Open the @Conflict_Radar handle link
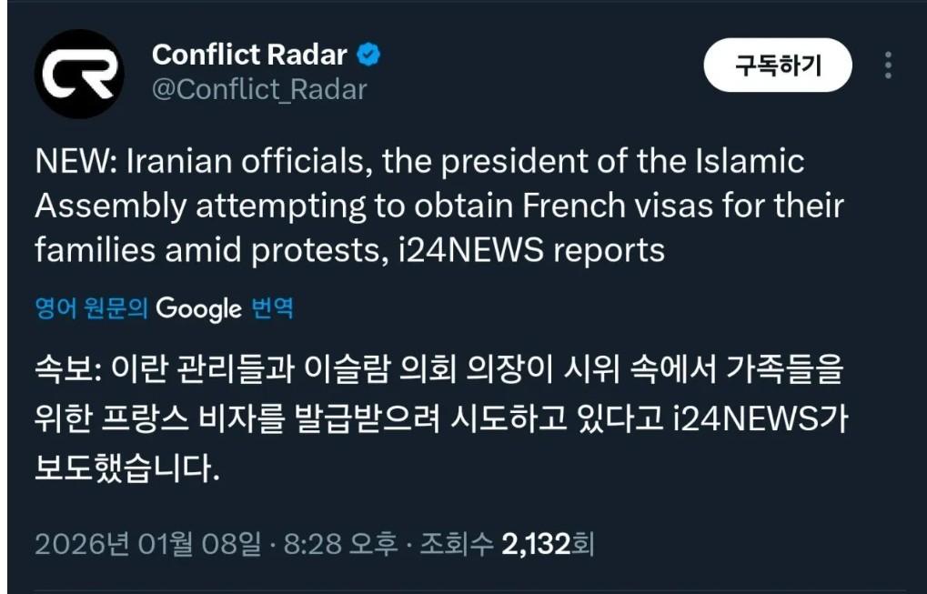 coord(259,89)
